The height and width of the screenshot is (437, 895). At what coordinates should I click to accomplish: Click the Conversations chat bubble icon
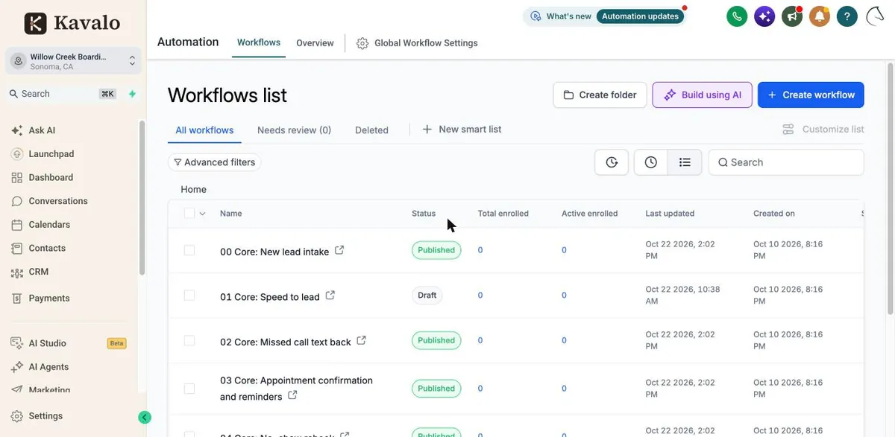pyautogui.click(x=17, y=201)
